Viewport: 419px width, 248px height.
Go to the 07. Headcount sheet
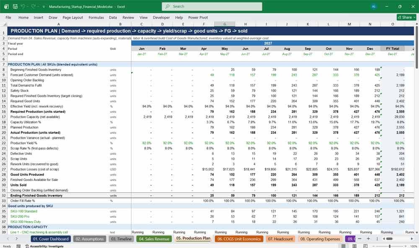[280, 239]
